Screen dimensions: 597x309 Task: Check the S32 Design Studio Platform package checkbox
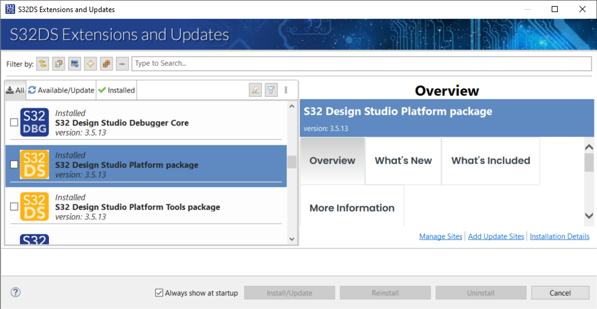click(14, 164)
